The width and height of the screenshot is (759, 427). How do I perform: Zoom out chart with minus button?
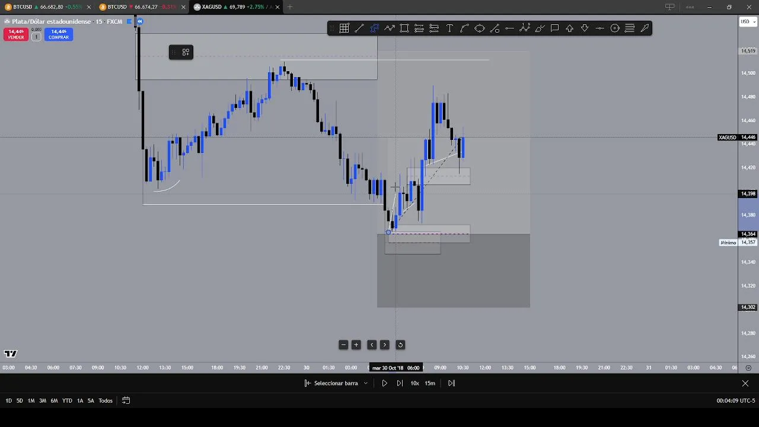point(343,345)
